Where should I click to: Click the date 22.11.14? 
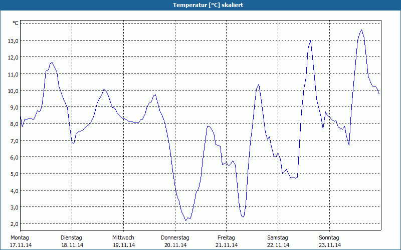[x=278, y=245]
